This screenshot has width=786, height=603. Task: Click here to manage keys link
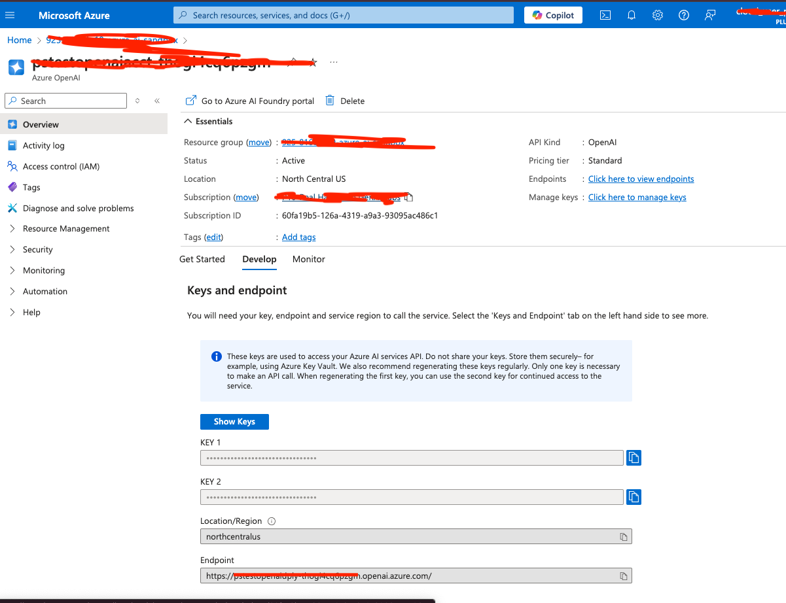tap(637, 198)
